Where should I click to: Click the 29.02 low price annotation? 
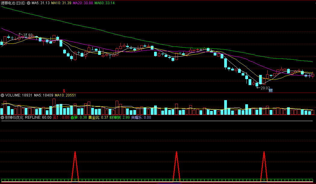265,88
